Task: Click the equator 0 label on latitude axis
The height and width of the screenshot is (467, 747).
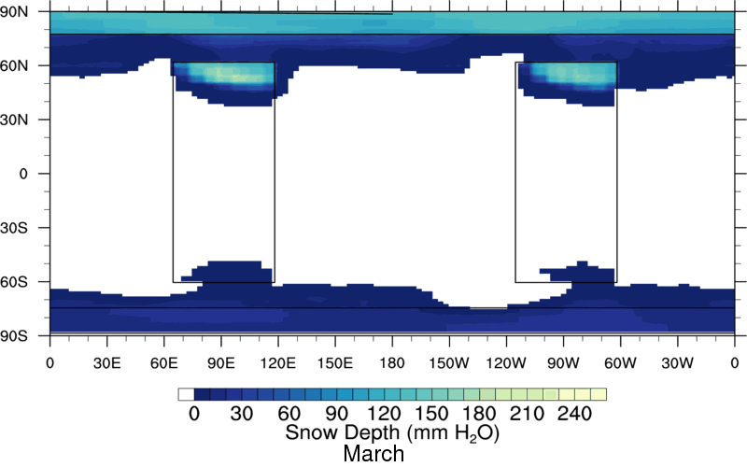Action: tap(23, 174)
